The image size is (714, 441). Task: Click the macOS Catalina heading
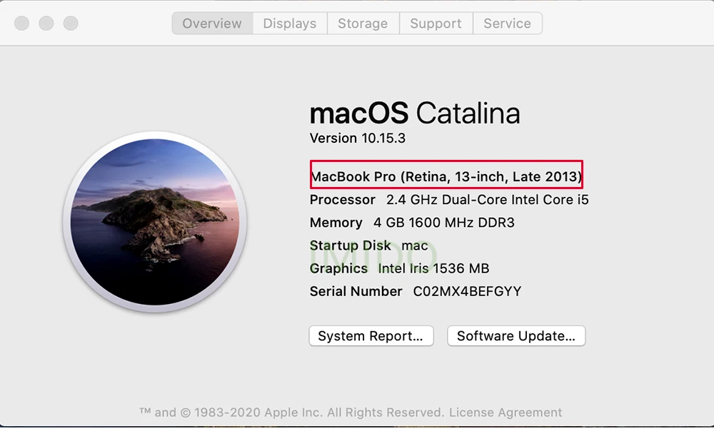tap(415, 113)
